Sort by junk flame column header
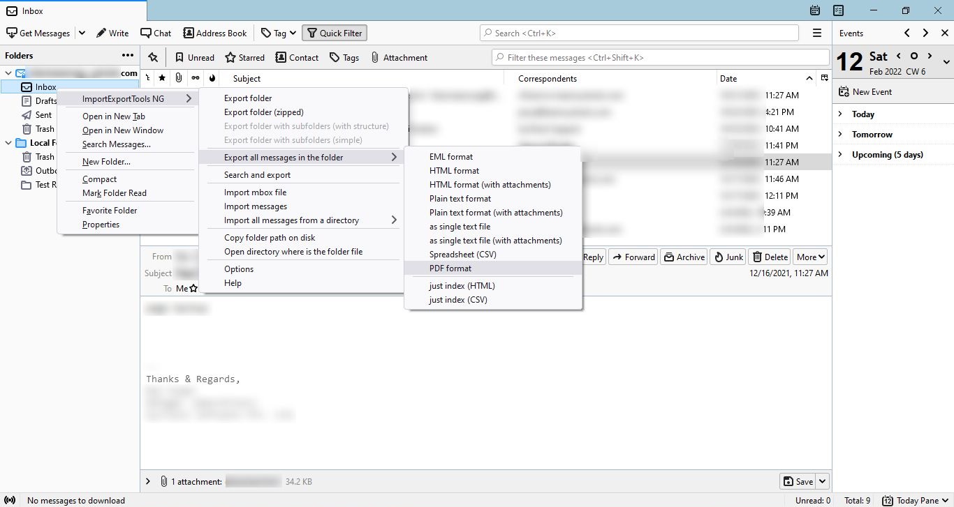954x507 pixels. pyautogui.click(x=212, y=78)
